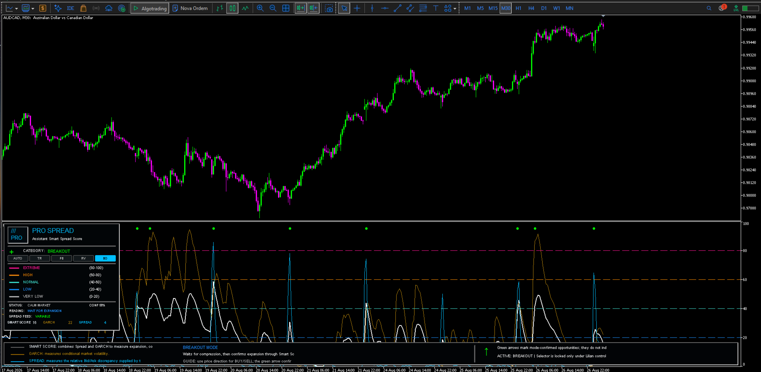
Task: Select the text label tool
Action: 436,8
